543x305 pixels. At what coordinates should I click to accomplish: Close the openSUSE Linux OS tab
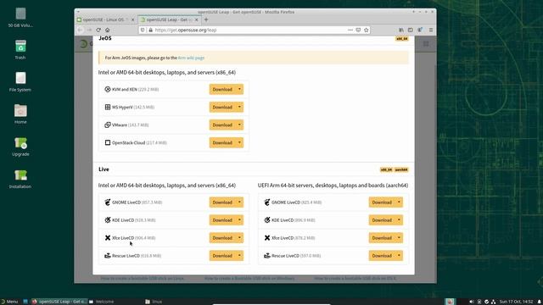click(132, 19)
